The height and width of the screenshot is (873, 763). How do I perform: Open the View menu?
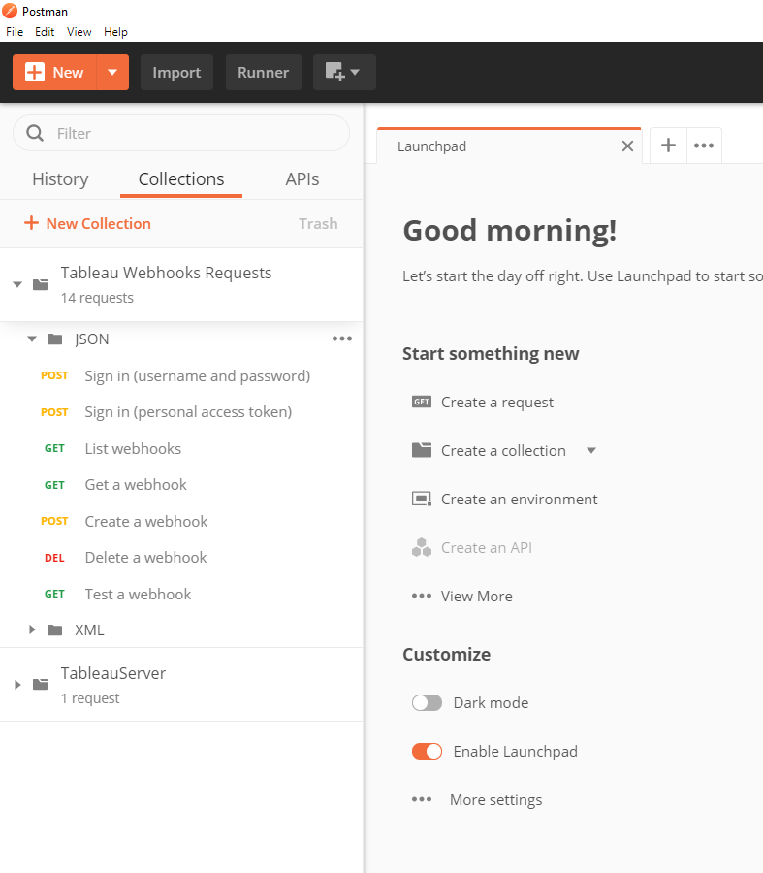[79, 32]
